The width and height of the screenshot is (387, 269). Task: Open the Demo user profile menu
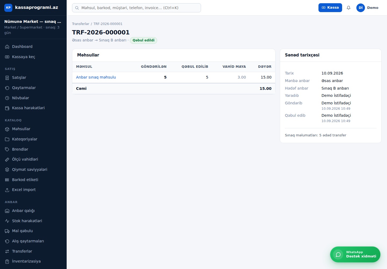(x=367, y=8)
